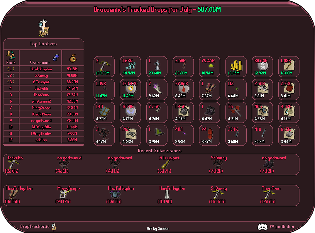
Task: Select Sc0nesy in the looters table
Action: pos(41,75)
